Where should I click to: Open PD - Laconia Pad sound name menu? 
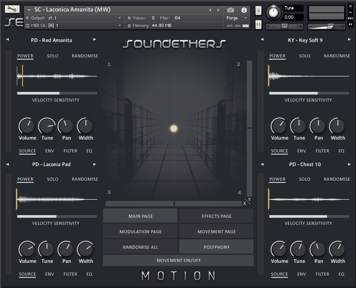coord(51,164)
